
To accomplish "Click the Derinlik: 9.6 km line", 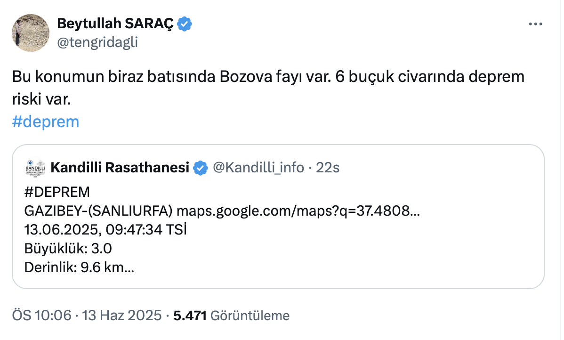I will point(79,267).
